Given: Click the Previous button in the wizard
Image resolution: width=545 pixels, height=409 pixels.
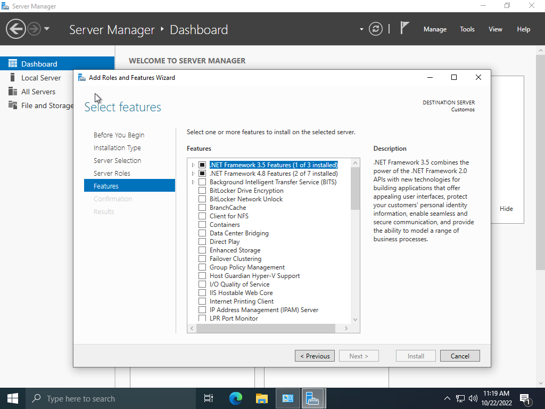Looking at the screenshot, I should pyautogui.click(x=315, y=356).
